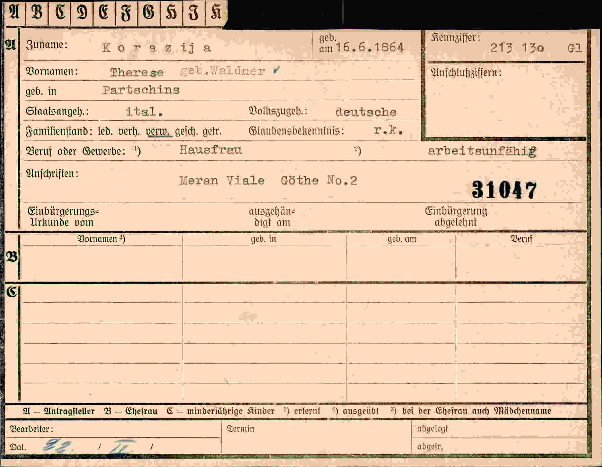The width and height of the screenshot is (602, 467).
Task: Click the ausgehändigt am label
Action: [x=272, y=217]
